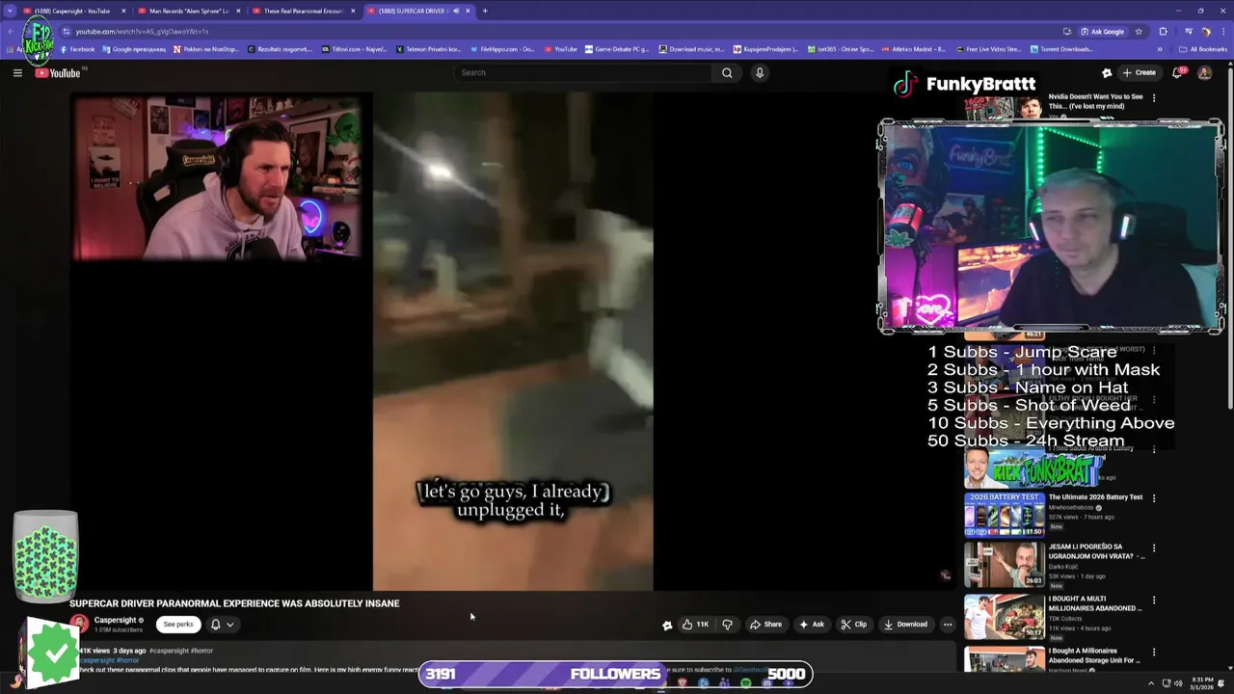Click the Ask Google button in address bar
The width and height of the screenshot is (1234, 694).
coord(1102,31)
